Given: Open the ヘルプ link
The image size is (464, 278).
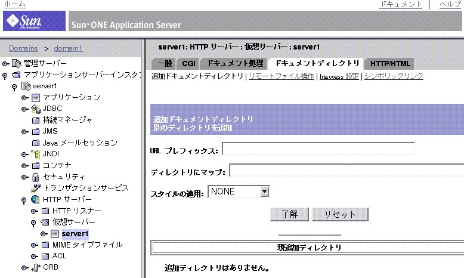Looking at the screenshot, I should coord(450,4).
